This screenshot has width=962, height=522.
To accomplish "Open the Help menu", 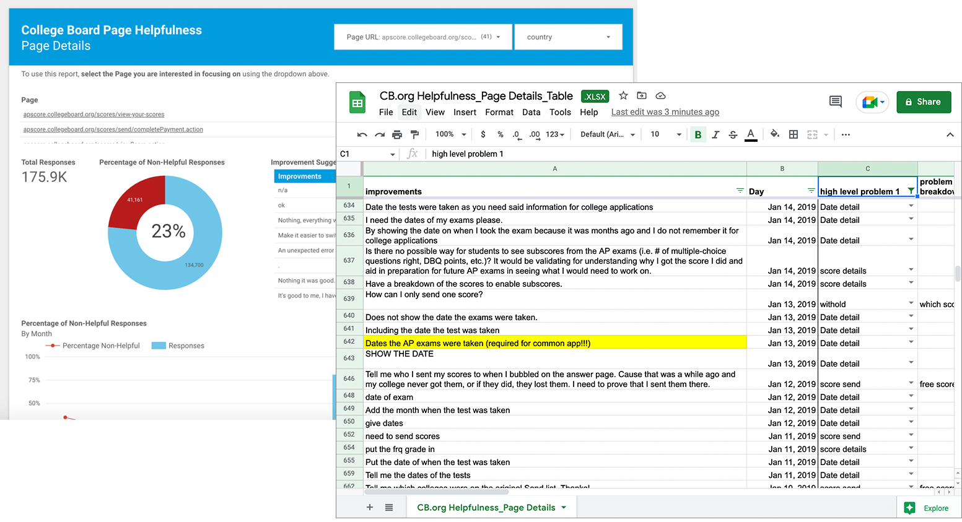I will (x=589, y=112).
